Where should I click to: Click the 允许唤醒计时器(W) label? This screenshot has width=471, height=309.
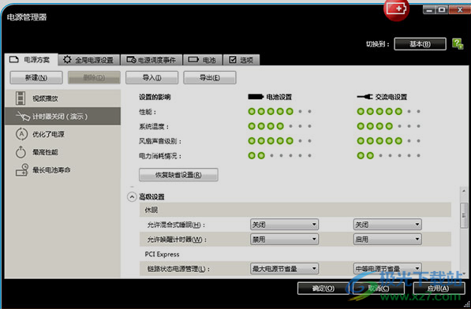(x=177, y=240)
